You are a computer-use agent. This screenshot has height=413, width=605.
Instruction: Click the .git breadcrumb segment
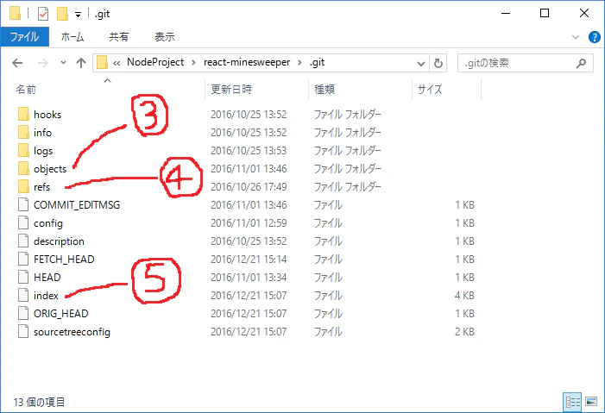coord(317,62)
